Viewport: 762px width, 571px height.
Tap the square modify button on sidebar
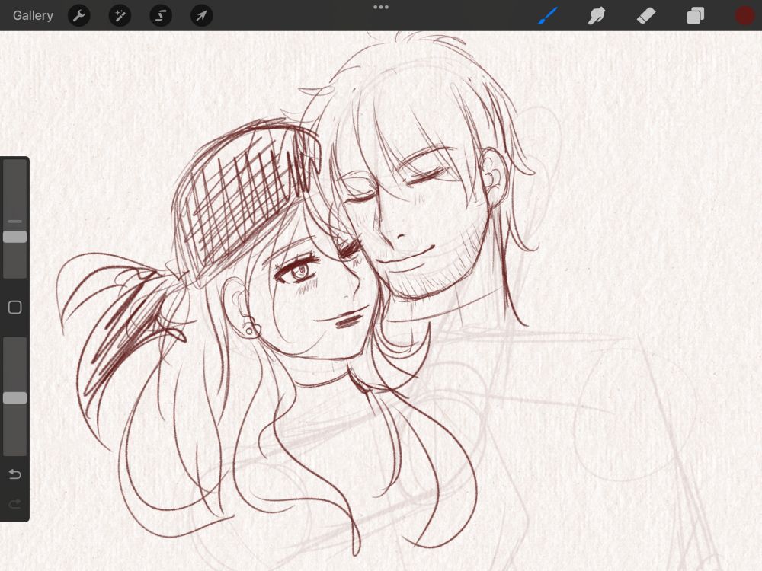pyautogui.click(x=15, y=308)
